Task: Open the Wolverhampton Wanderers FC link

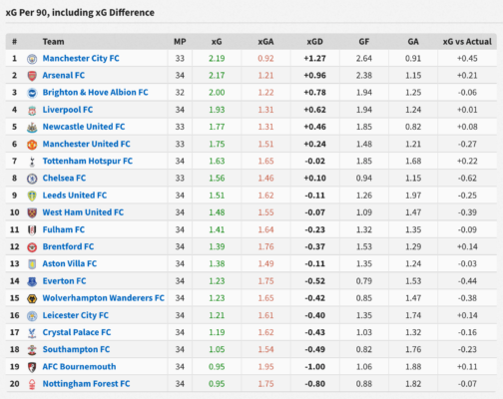Action: pyautogui.click(x=104, y=298)
